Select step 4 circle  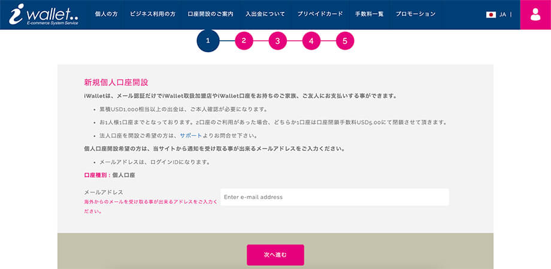[x=311, y=41]
